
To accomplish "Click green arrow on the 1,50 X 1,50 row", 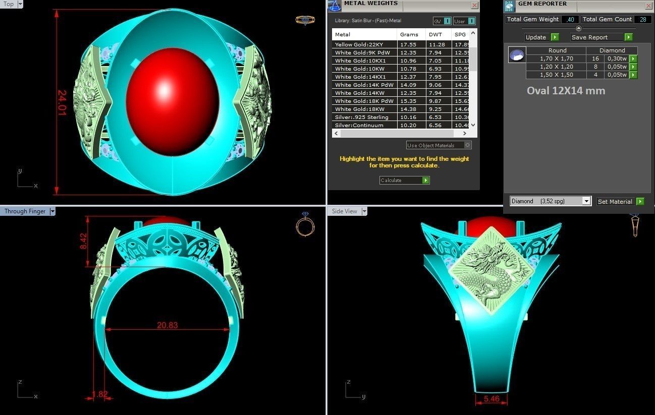I will [x=633, y=75].
